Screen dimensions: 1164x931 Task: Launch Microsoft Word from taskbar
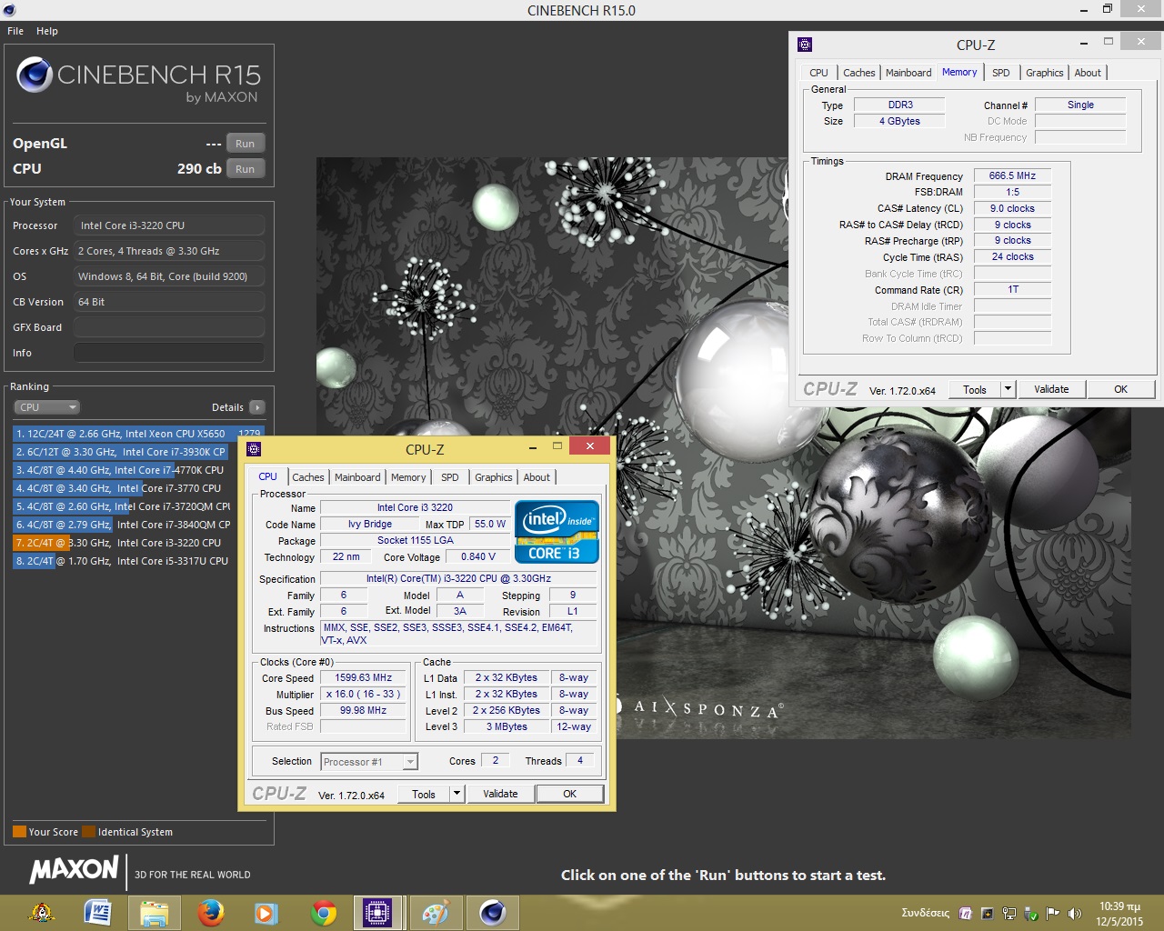(97, 912)
